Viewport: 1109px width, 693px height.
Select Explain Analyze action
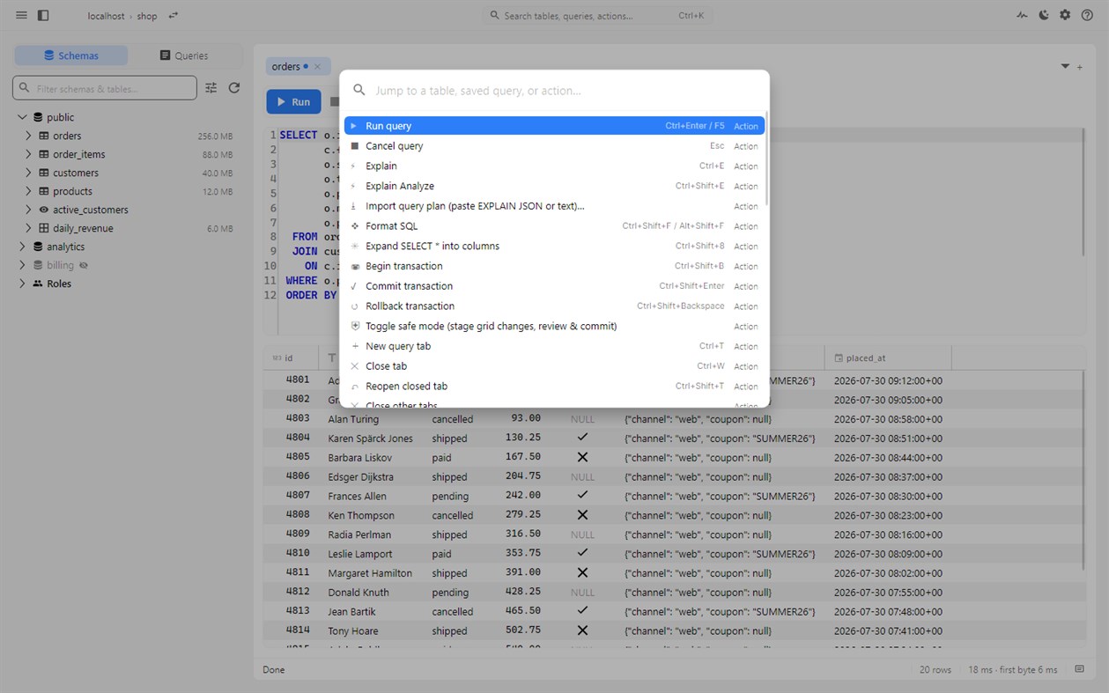(x=554, y=186)
